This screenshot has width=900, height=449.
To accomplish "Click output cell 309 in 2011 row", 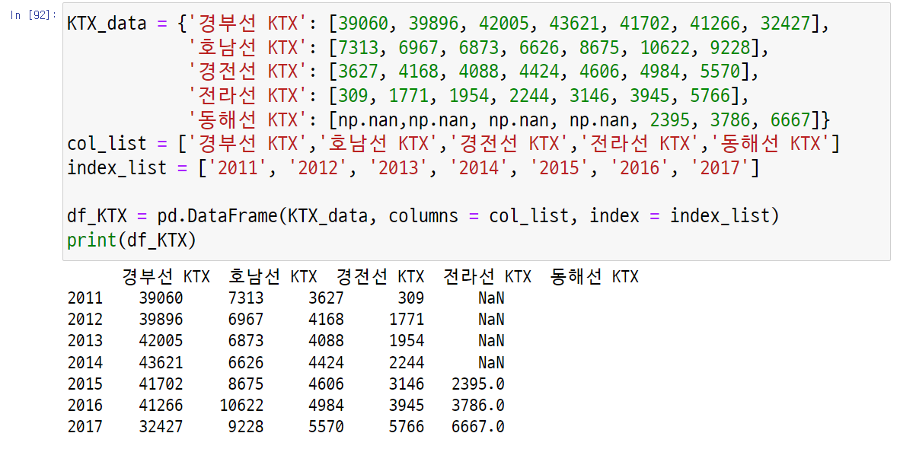I will (x=411, y=298).
